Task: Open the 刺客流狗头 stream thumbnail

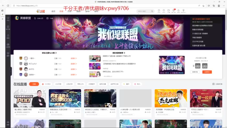Action: [x=65, y=98]
